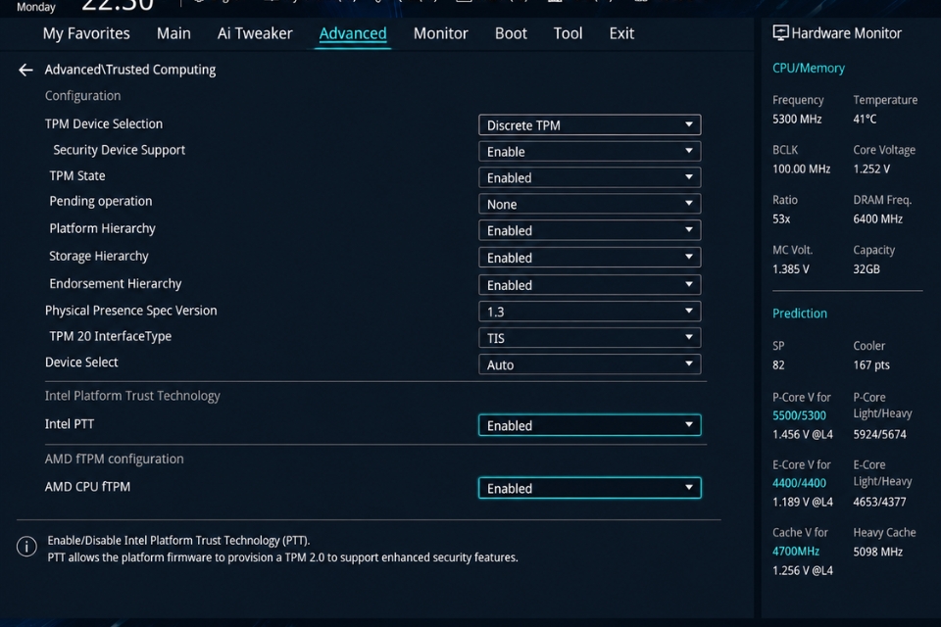Go to the Tool tab
This screenshot has width=941, height=627.
click(568, 33)
